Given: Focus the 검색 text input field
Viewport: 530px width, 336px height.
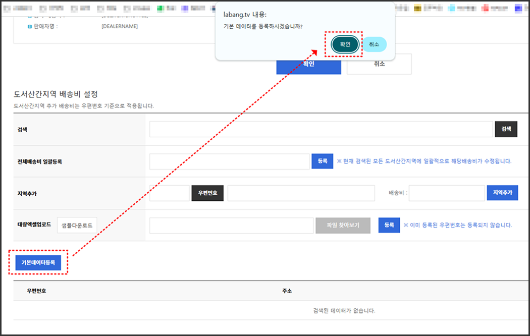Looking at the screenshot, I should pos(321,129).
